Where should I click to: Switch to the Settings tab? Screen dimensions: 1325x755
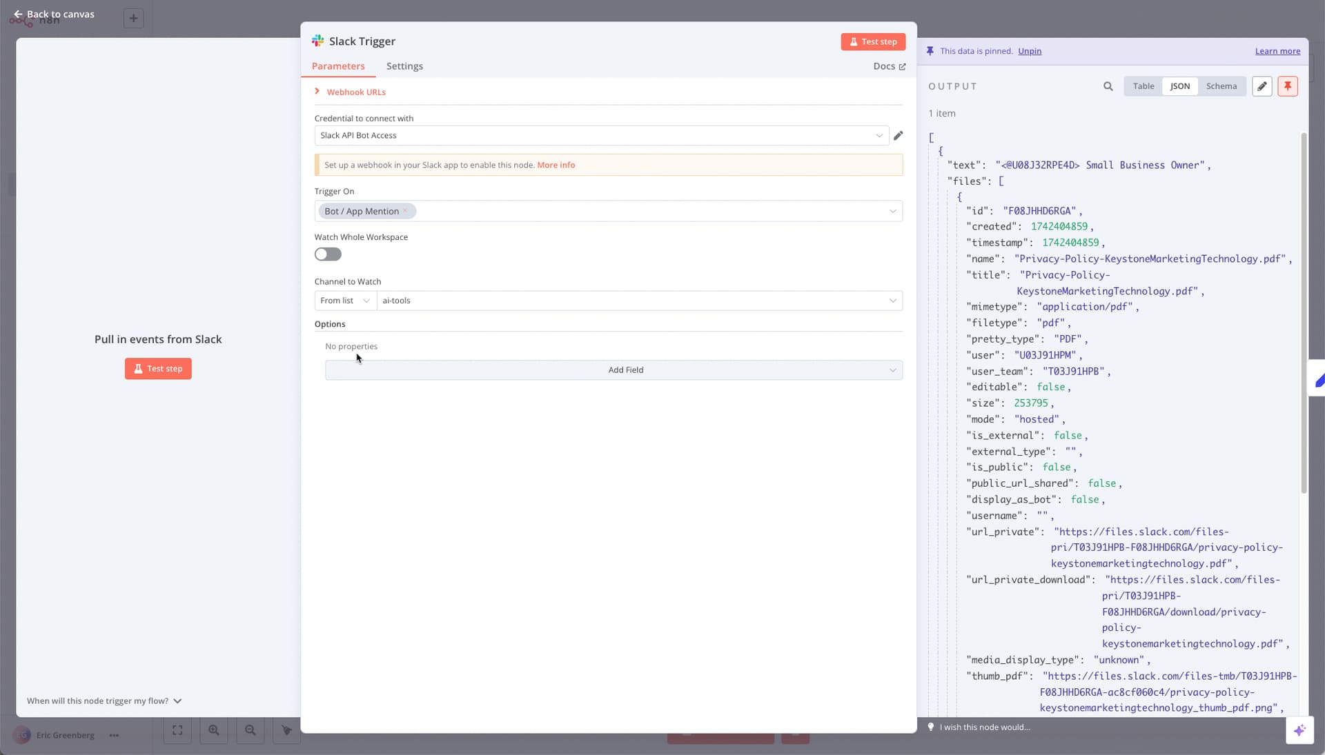pyautogui.click(x=404, y=66)
